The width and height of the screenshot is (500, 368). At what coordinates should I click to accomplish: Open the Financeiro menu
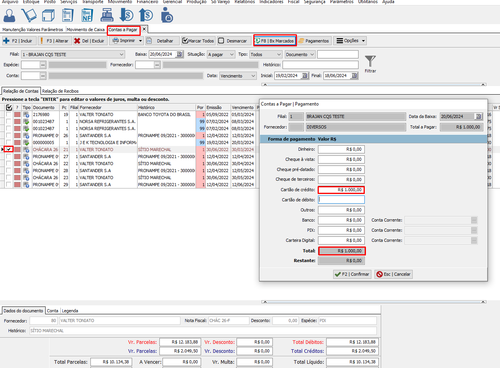tap(147, 2)
